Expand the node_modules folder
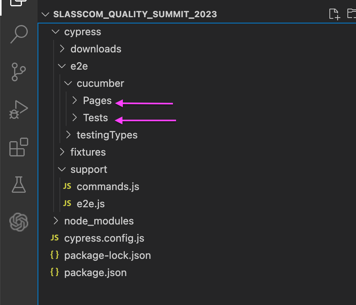This screenshot has width=356, height=305. coord(99,221)
